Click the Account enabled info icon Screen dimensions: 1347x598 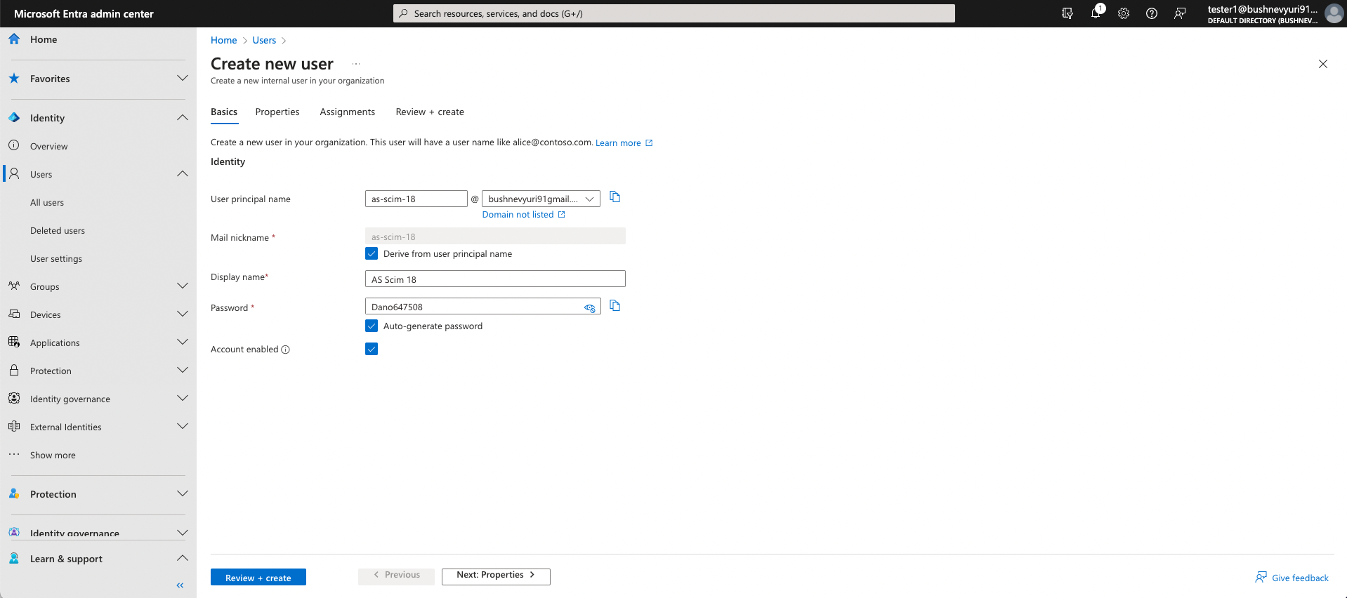click(x=285, y=350)
